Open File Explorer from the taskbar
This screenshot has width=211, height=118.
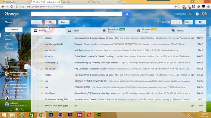pyautogui.click(x=13, y=115)
